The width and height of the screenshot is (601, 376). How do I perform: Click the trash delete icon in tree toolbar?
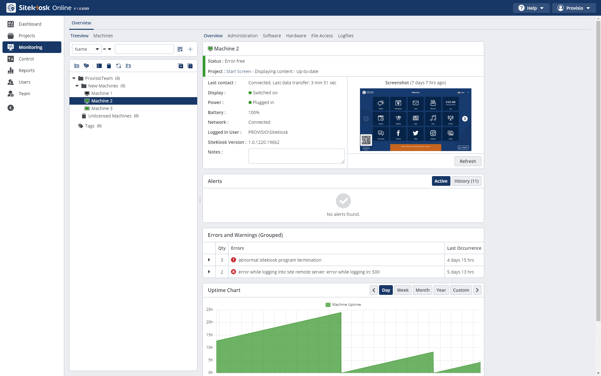(109, 66)
